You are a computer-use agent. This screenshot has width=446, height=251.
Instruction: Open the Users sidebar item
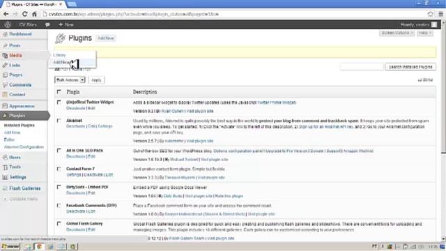pos(15,158)
